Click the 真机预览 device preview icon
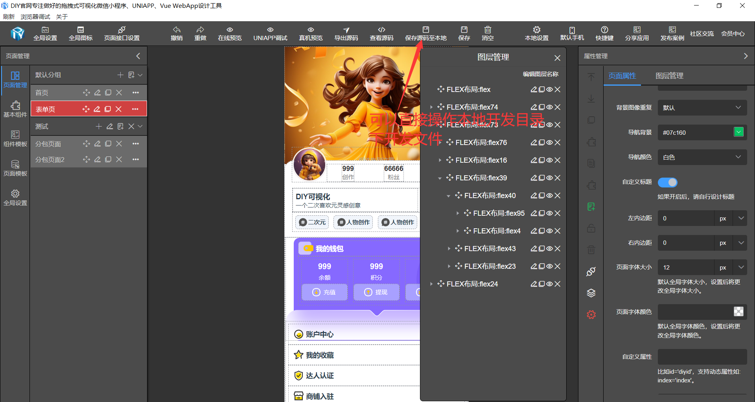The width and height of the screenshot is (755, 402). click(310, 33)
